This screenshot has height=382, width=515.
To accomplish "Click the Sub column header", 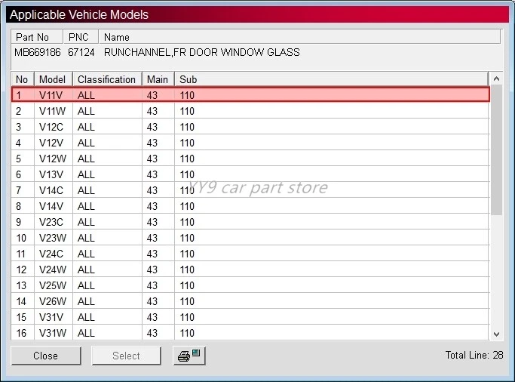I will 332,79.
